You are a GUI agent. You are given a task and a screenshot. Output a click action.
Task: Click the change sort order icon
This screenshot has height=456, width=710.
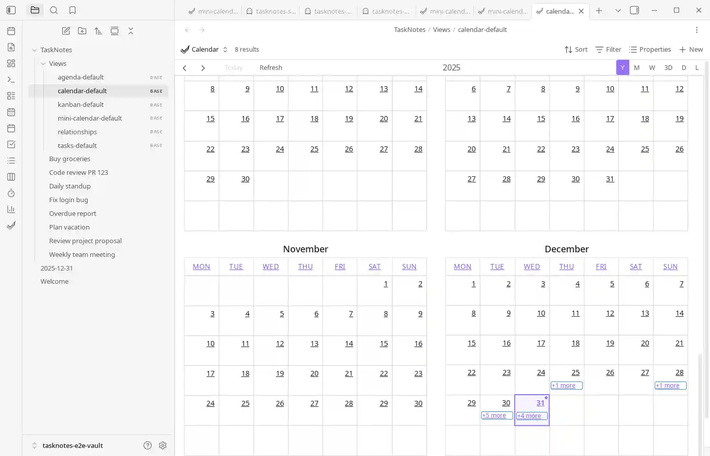pyautogui.click(x=98, y=31)
